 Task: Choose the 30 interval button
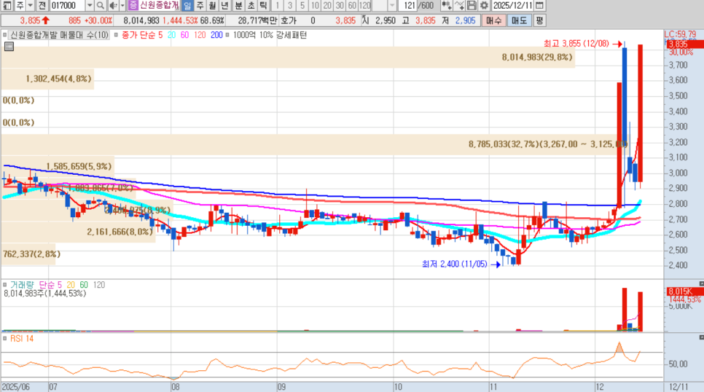[340, 5]
